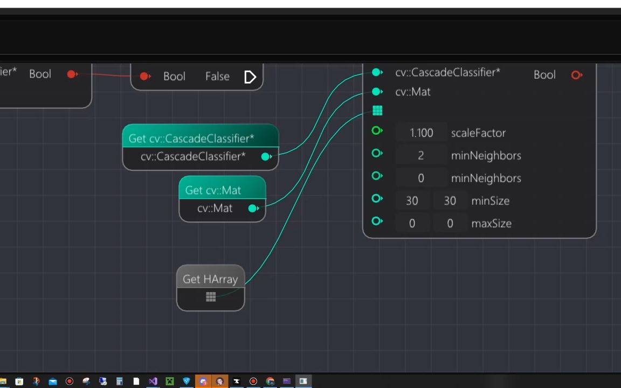Click the minSize input pin
The height and width of the screenshot is (388, 621).
(377, 198)
